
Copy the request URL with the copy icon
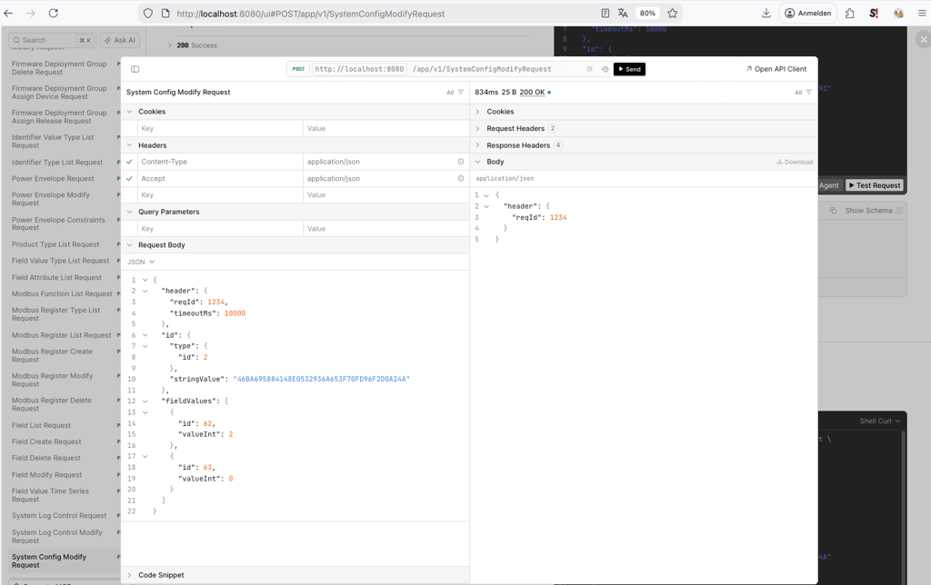[589, 69]
